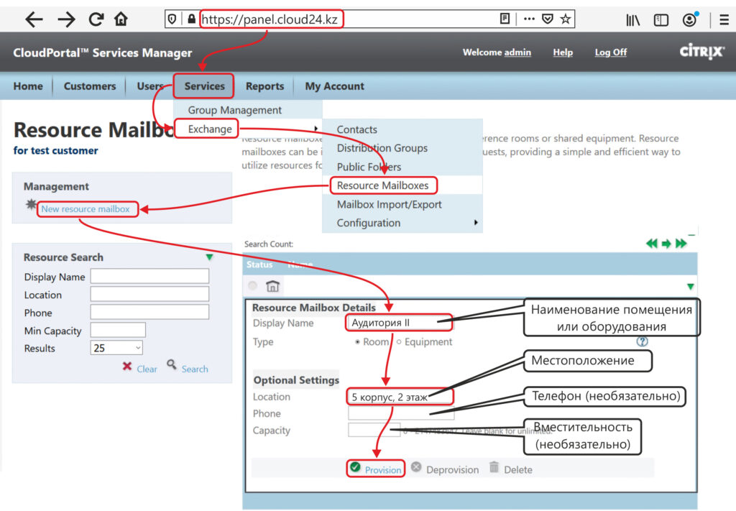Open the browser Library icon

[x=632, y=19]
